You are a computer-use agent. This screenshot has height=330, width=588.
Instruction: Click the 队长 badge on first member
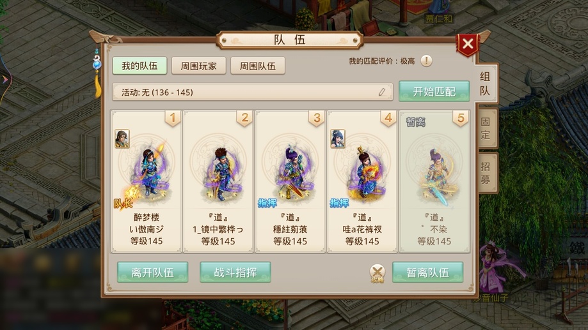click(123, 203)
